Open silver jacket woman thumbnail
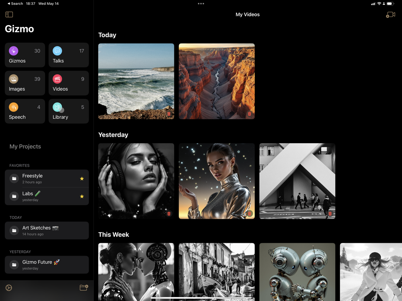The height and width of the screenshot is (301, 402). coord(217,181)
